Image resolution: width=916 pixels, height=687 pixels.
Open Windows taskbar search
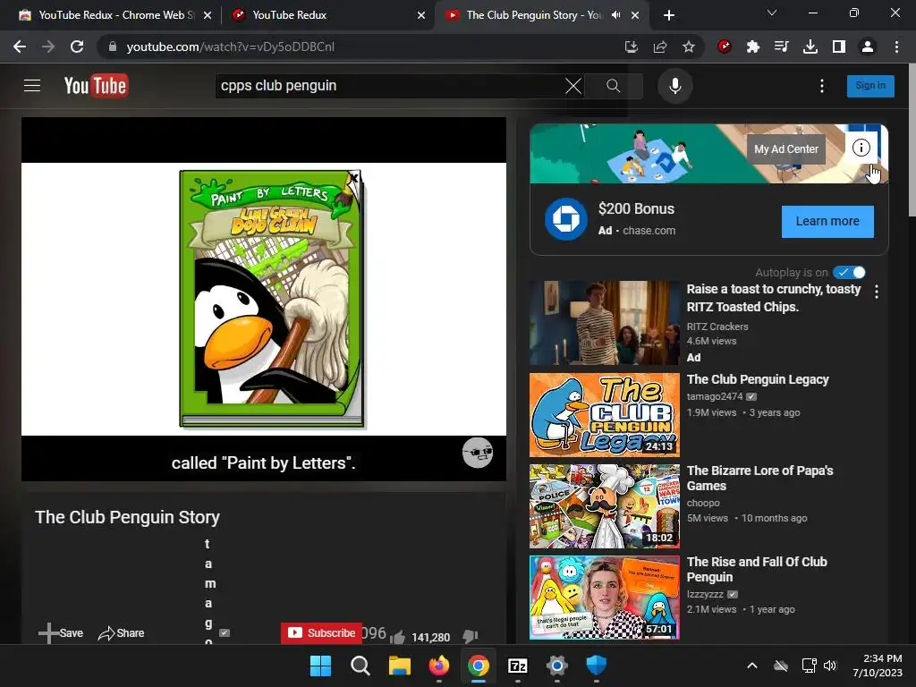[360, 666]
